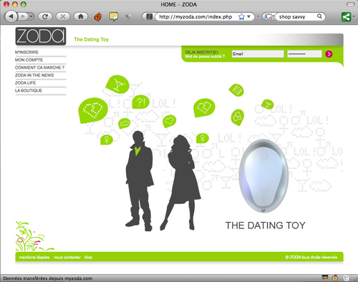
Task: Reload the page with the refresh button
Action: [x=45, y=16]
